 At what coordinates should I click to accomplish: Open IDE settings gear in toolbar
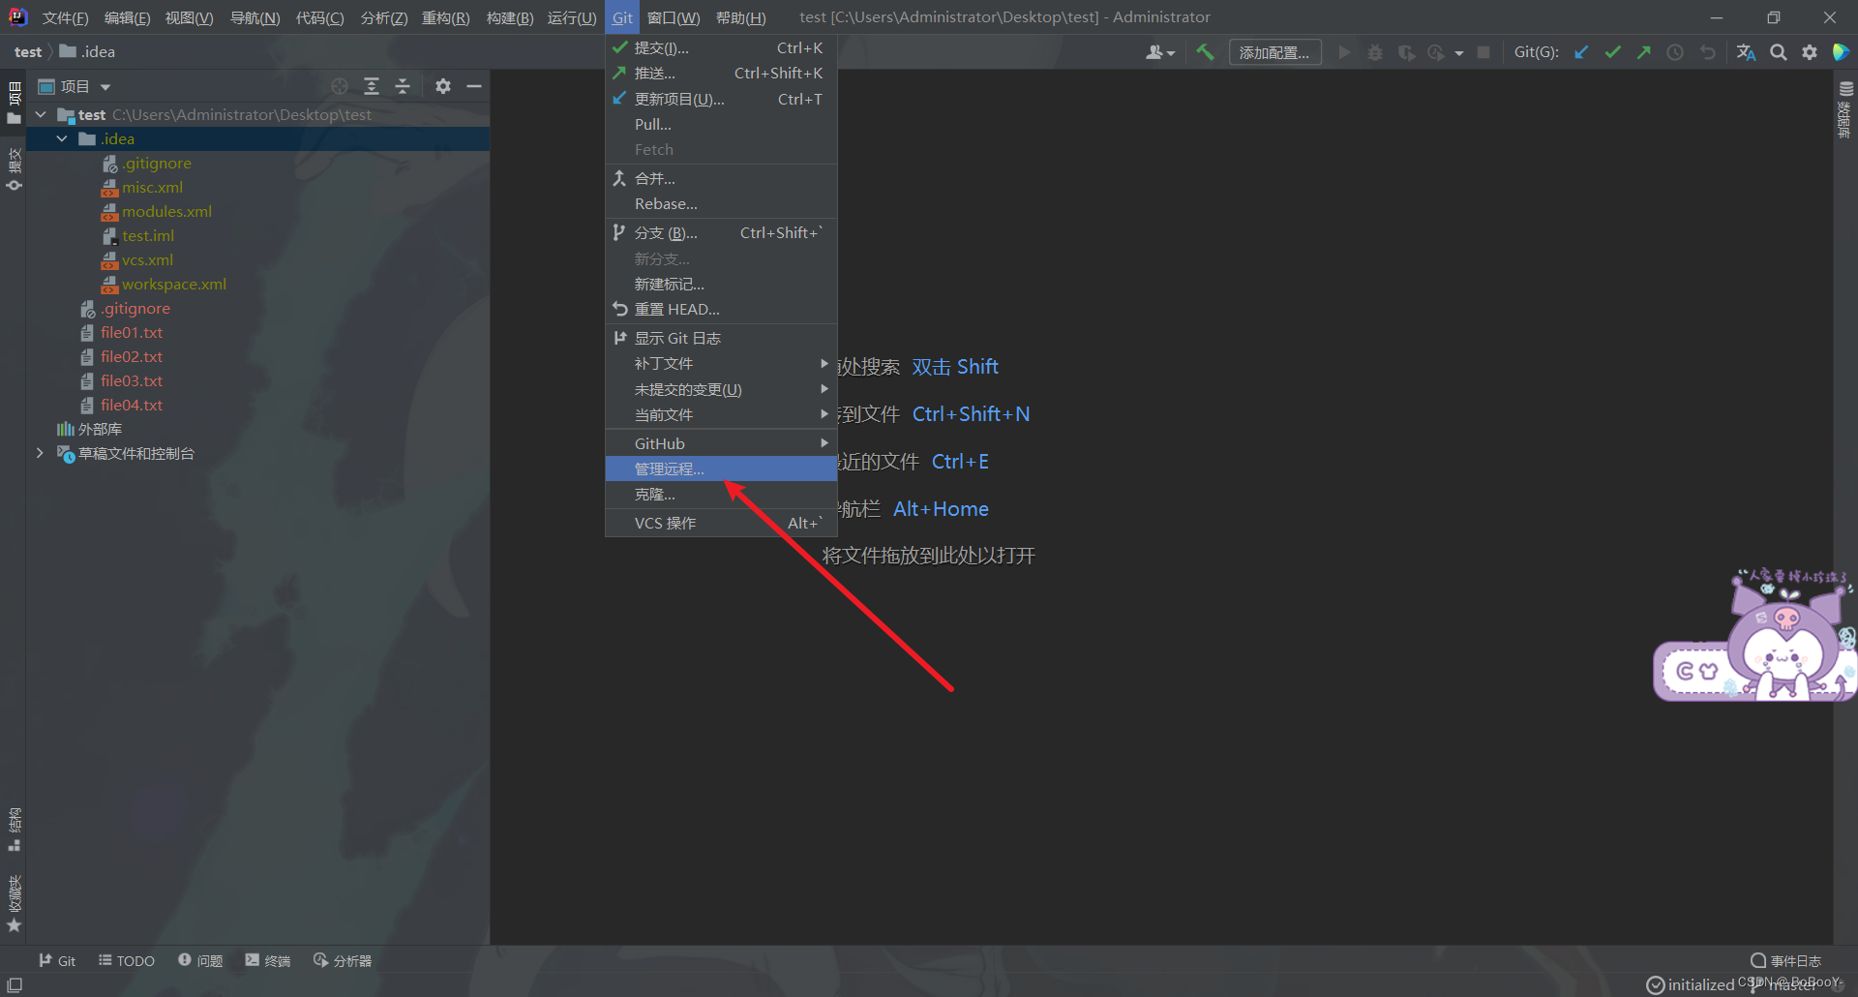point(1810,52)
